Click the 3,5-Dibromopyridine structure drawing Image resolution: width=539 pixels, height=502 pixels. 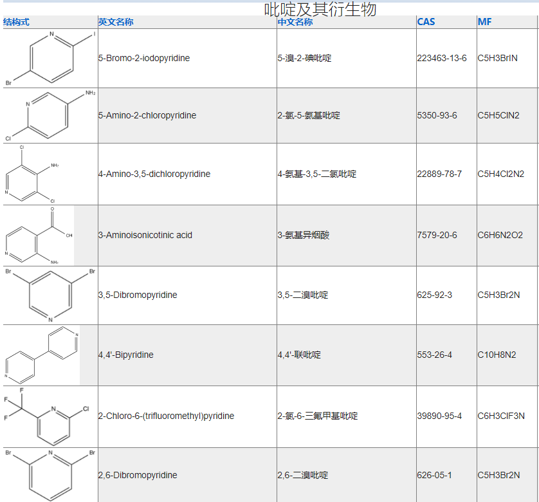(50, 295)
